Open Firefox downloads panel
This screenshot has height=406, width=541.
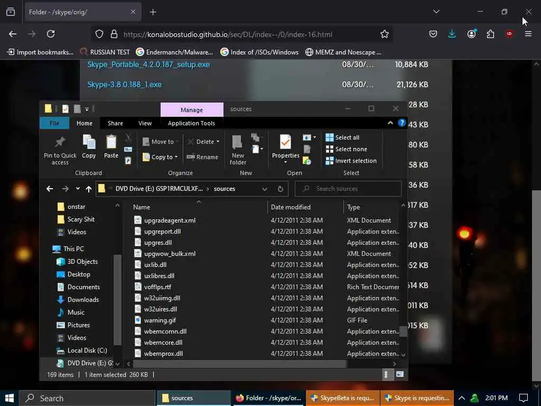click(x=452, y=34)
